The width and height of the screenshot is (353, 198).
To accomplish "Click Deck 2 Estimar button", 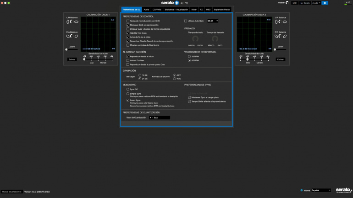I will tap(280, 59).
